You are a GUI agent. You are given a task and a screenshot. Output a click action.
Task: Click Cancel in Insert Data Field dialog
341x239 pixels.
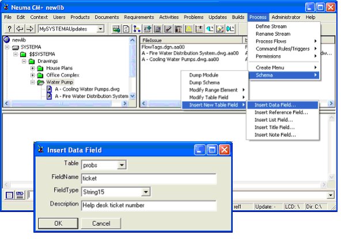click(x=101, y=223)
